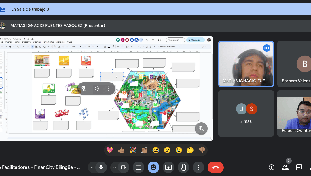The height and width of the screenshot is (176, 311).
Task: Click the breakout room icon in banner
Action: pyautogui.click(x=3, y=9)
